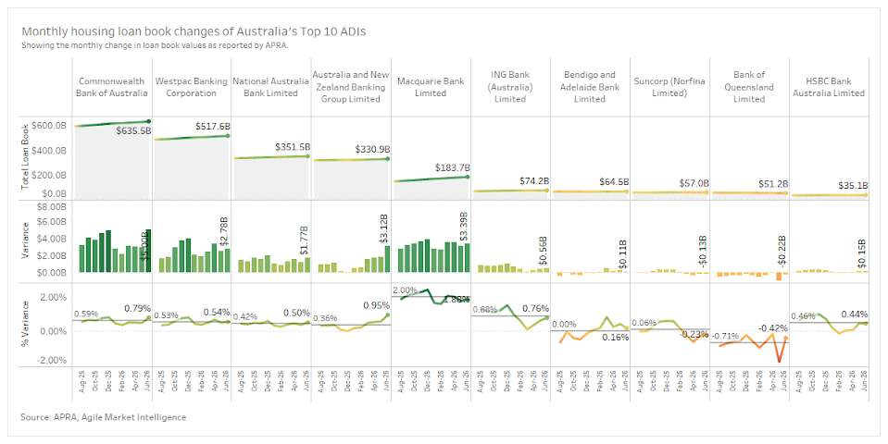Click the $351.5B total loan book label

(293, 146)
